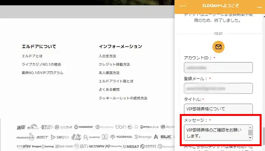
Task: Click the message box scrollbar thumb
Action: 250,133
